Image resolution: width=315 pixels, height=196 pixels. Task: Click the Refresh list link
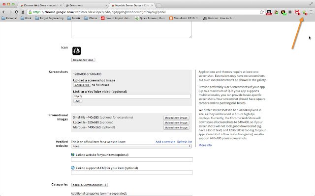click(x=185, y=142)
